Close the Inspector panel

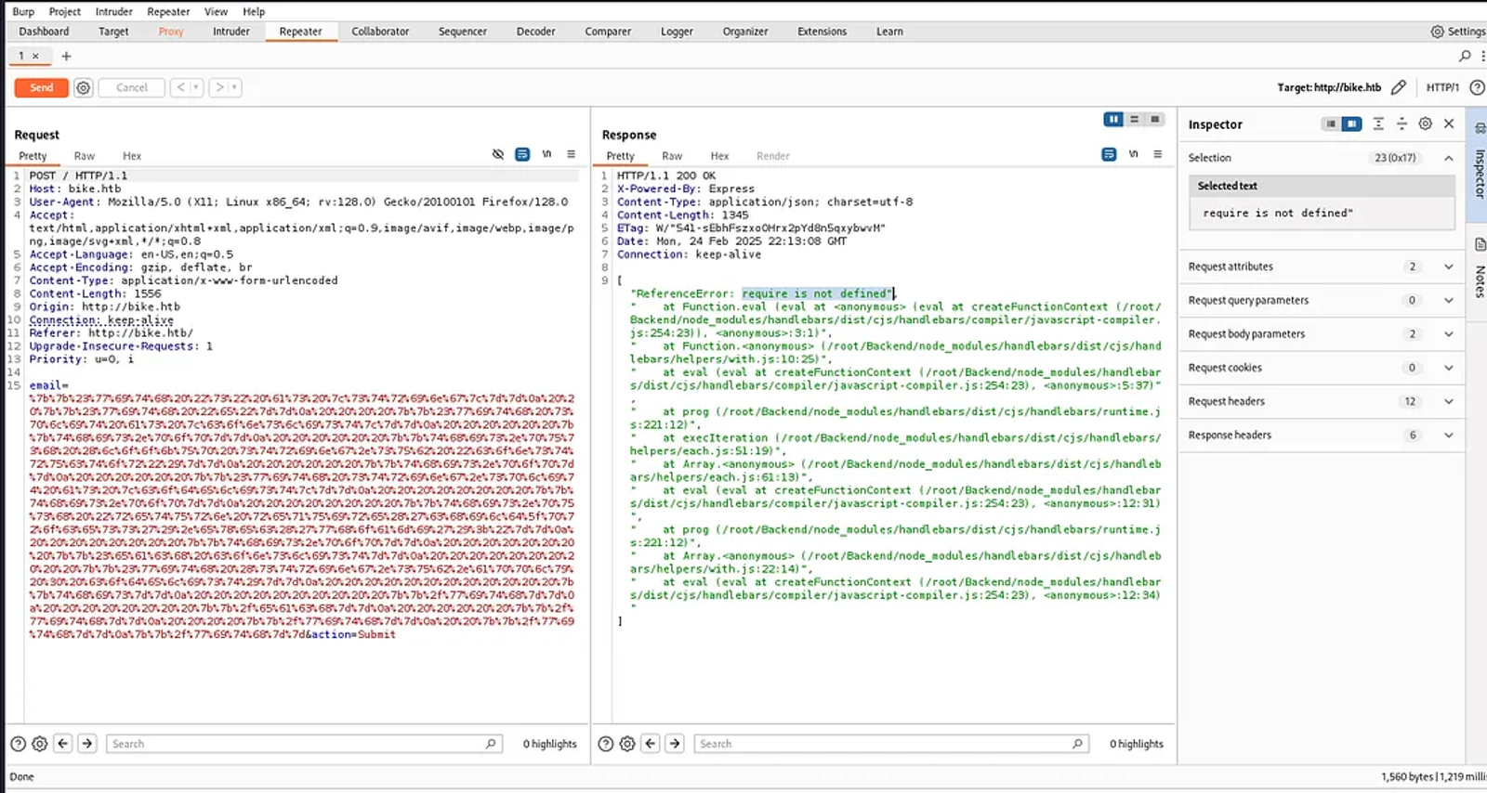pos(1449,123)
